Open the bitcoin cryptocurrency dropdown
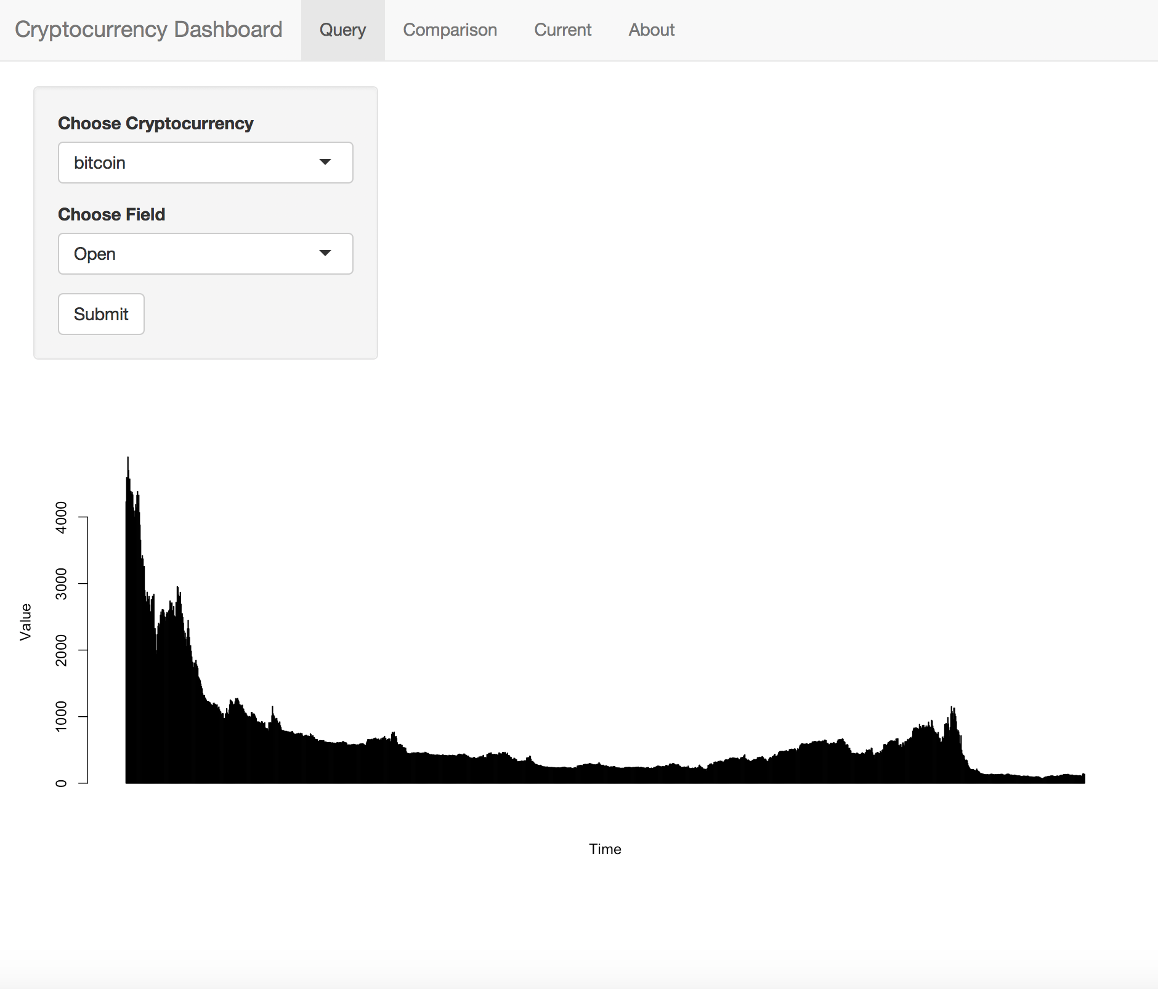The image size is (1158, 989). (205, 163)
